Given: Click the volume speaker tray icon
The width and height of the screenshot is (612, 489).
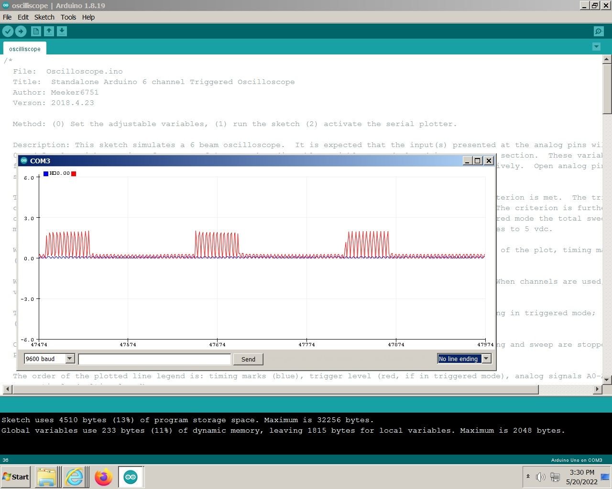Looking at the screenshot, I should (x=540, y=477).
